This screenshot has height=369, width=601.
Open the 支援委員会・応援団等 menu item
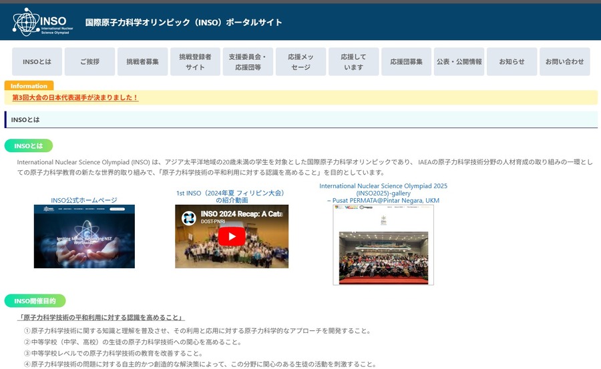point(248,61)
